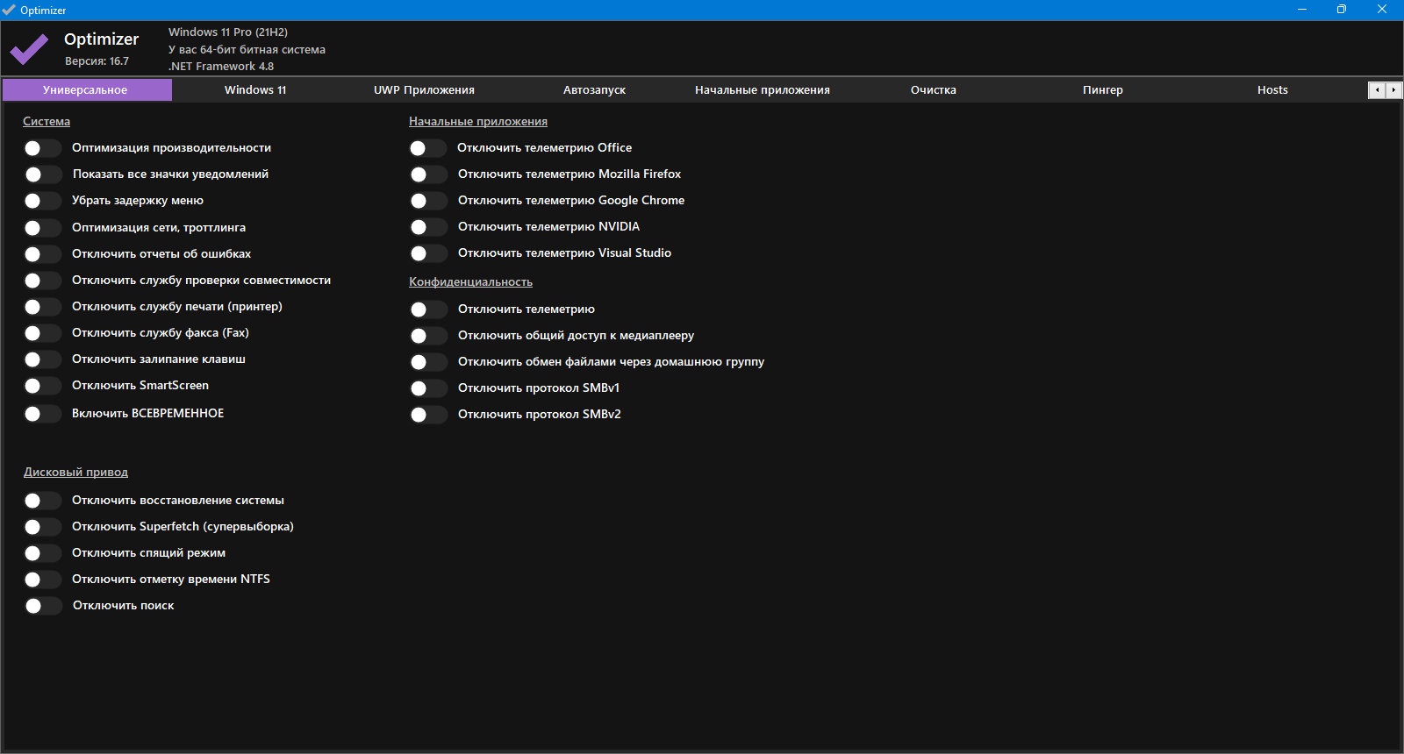Toggle Отключить телеметрию NVIDIA switch

(x=428, y=227)
